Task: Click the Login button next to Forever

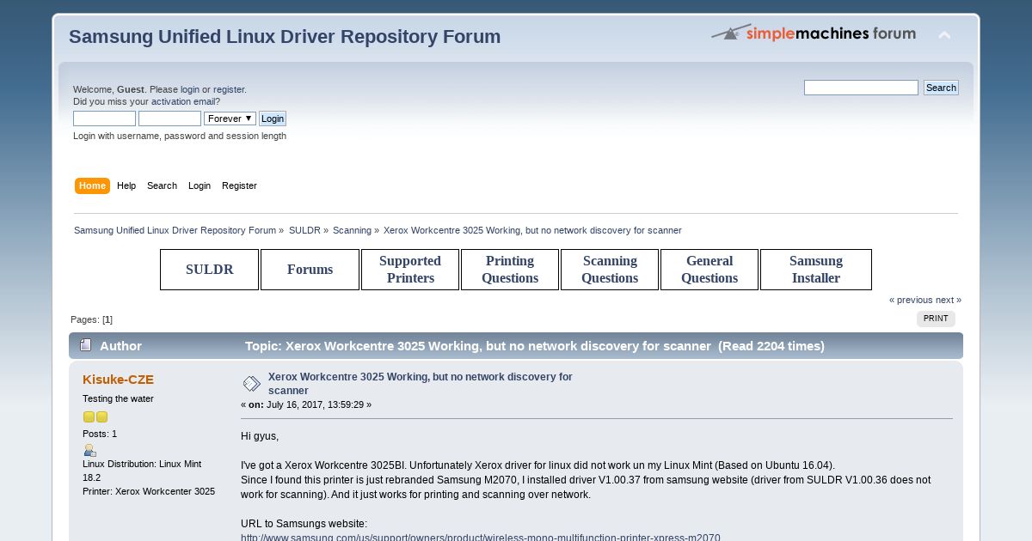Action: click(273, 119)
